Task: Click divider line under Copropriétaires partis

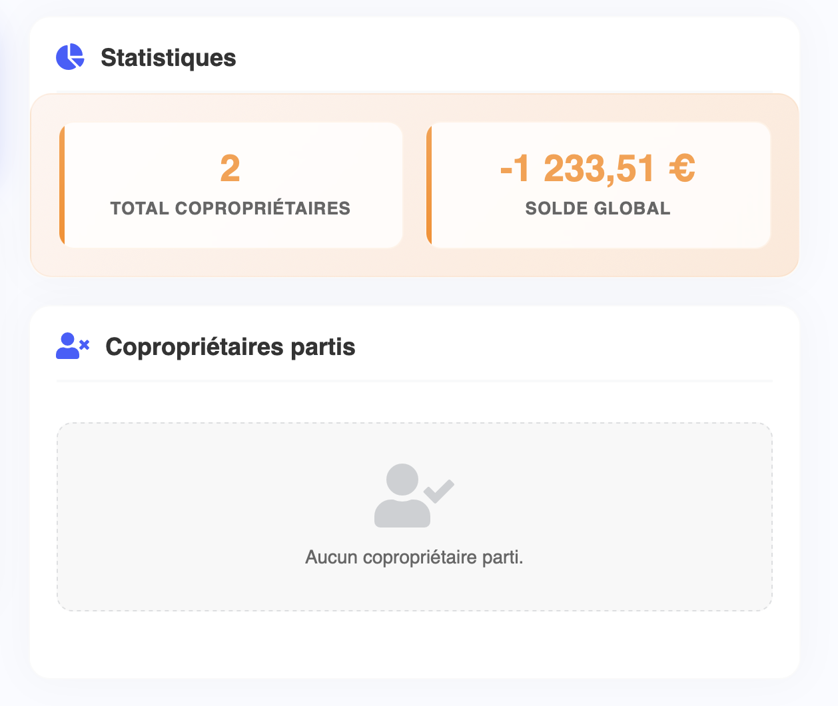Action: 414,381
